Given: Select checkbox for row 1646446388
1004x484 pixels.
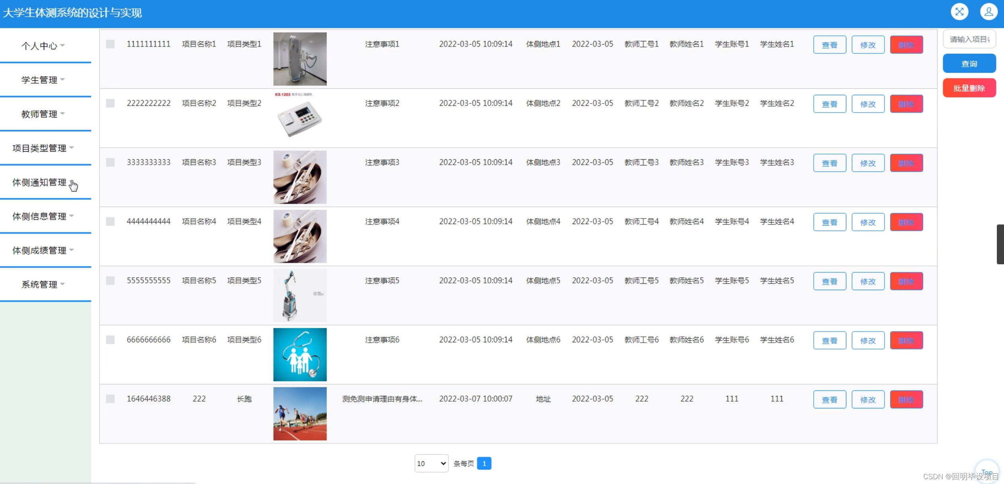Looking at the screenshot, I should click(x=110, y=399).
